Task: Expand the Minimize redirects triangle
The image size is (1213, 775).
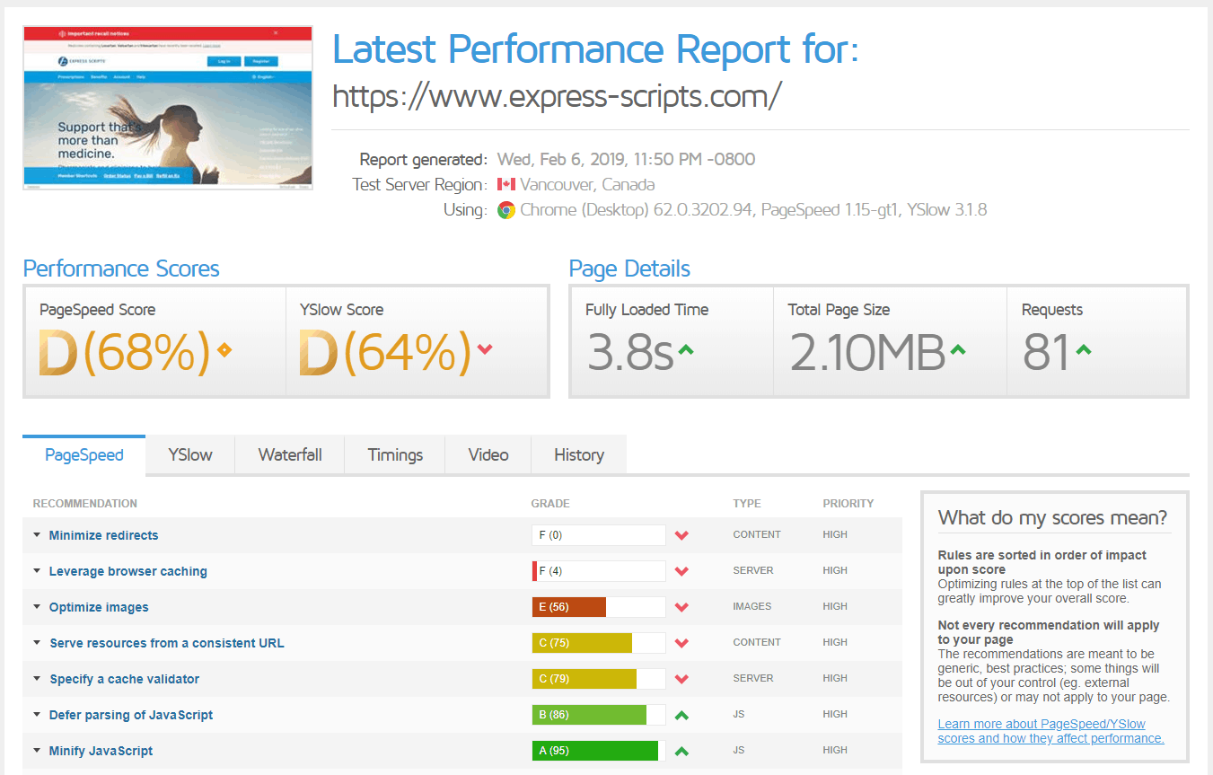Action: point(37,534)
